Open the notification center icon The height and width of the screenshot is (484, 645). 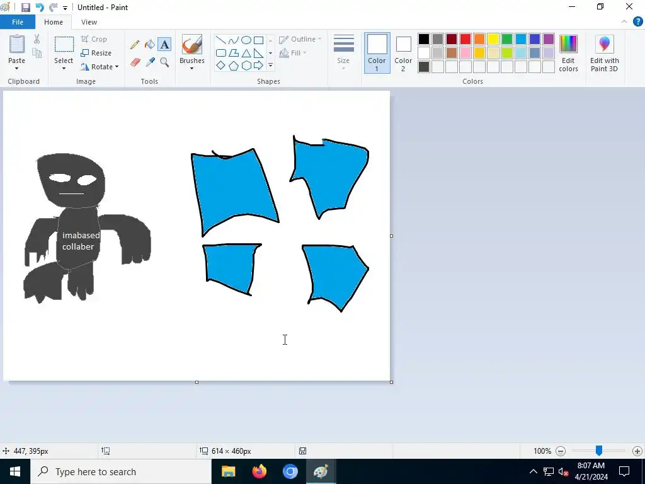click(x=624, y=471)
